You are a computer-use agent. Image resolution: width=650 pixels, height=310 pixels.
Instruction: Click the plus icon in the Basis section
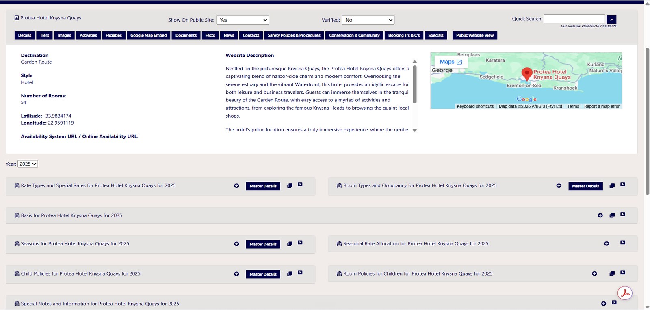[x=600, y=215]
